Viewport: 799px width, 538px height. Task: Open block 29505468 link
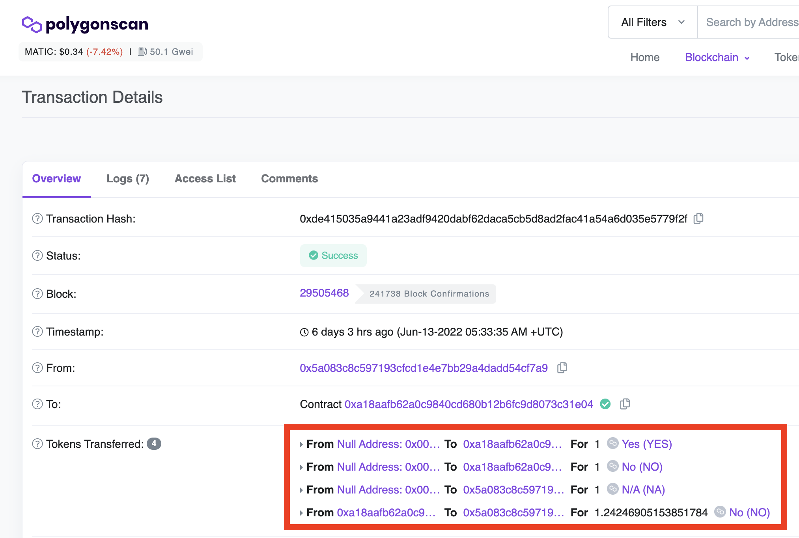click(x=324, y=293)
